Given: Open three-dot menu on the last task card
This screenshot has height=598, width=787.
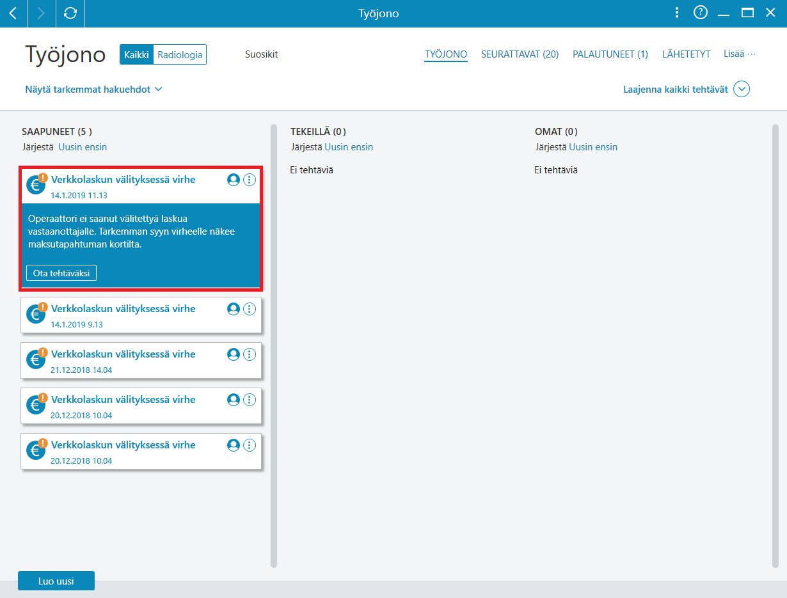Looking at the screenshot, I should coord(250,445).
